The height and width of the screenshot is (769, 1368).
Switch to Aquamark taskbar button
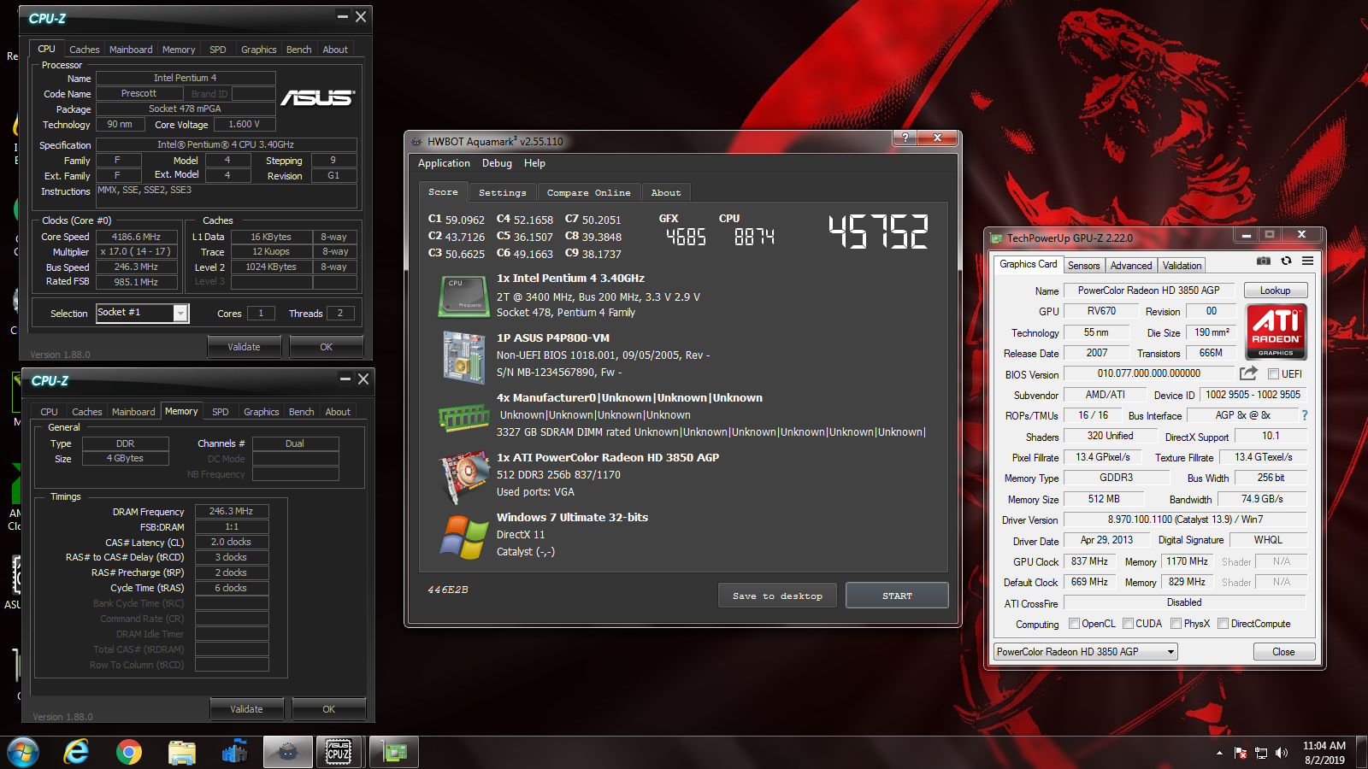tap(287, 753)
